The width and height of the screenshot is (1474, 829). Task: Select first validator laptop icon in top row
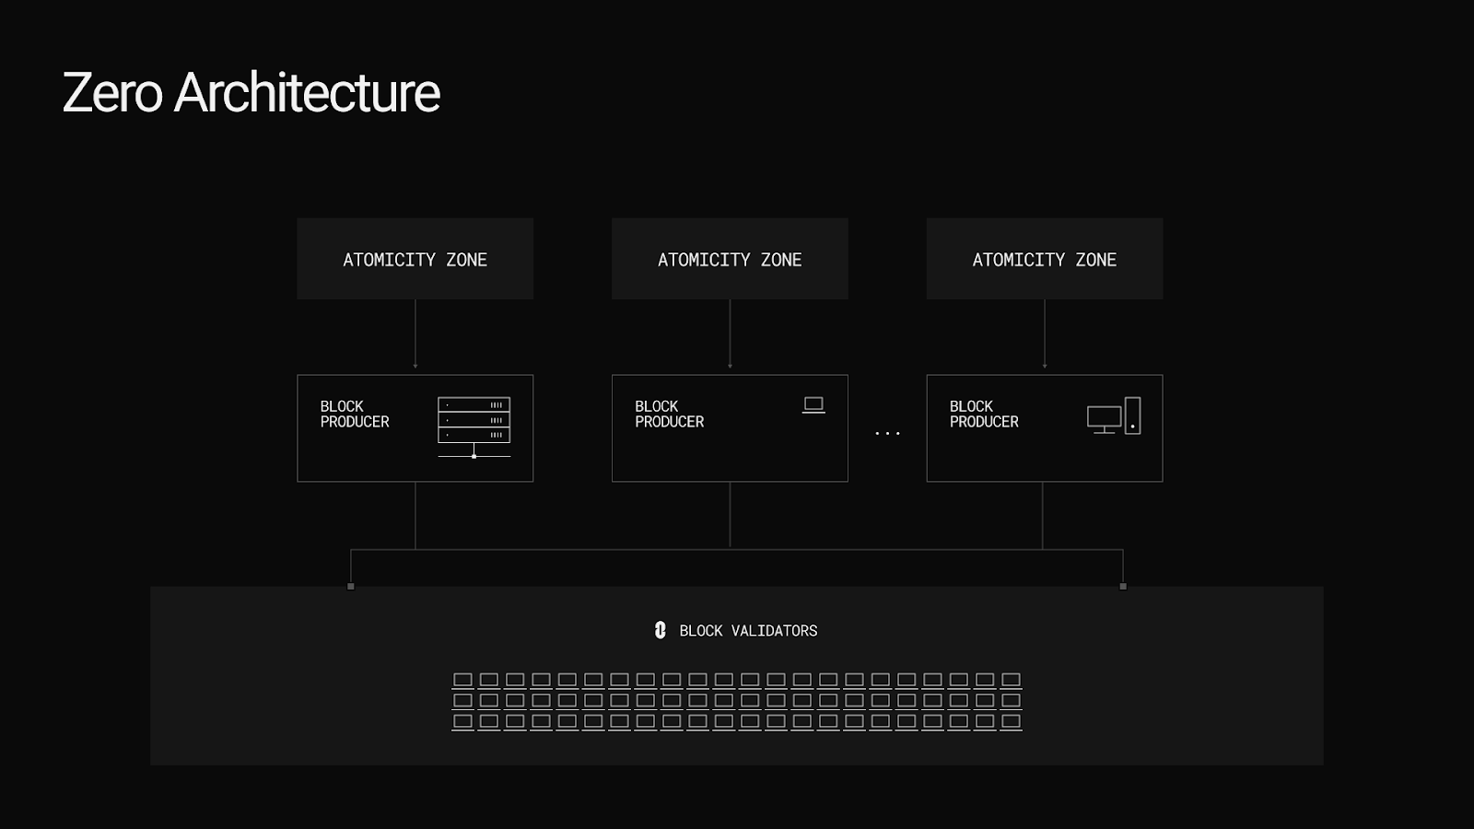pos(462,681)
